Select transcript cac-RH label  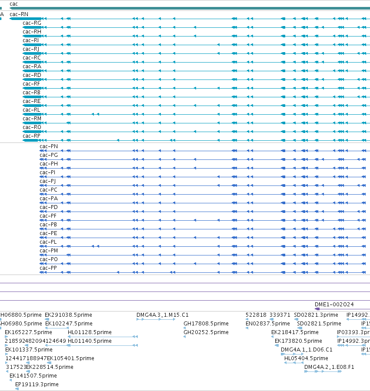pos(32,32)
